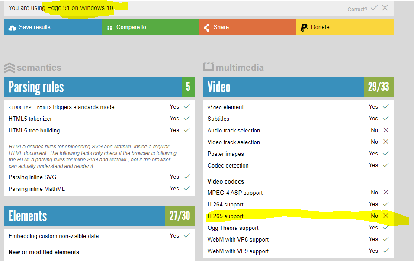This screenshot has height=261, width=414.
Task: Click the 'New or modified elements' subheading
Action: tap(44, 252)
